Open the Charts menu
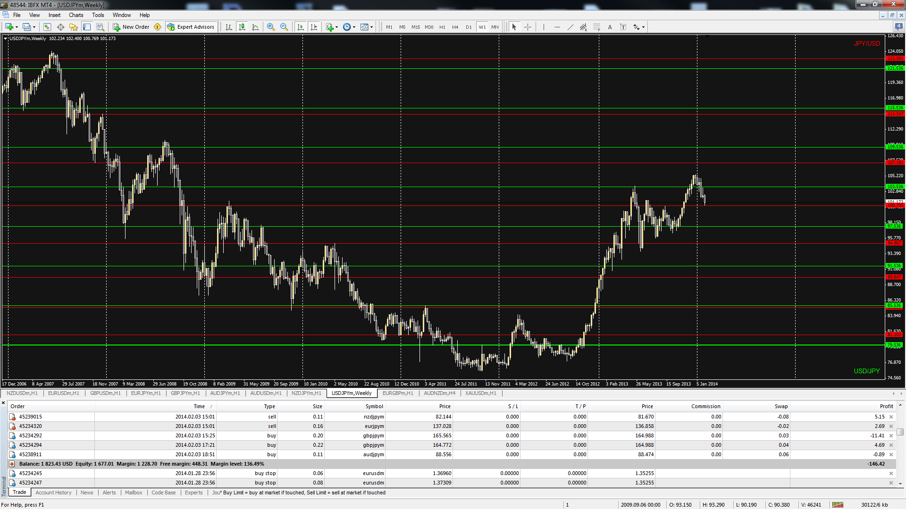 pyautogui.click(x=76, y=15)
